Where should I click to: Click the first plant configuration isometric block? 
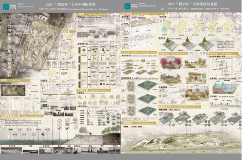166,118
